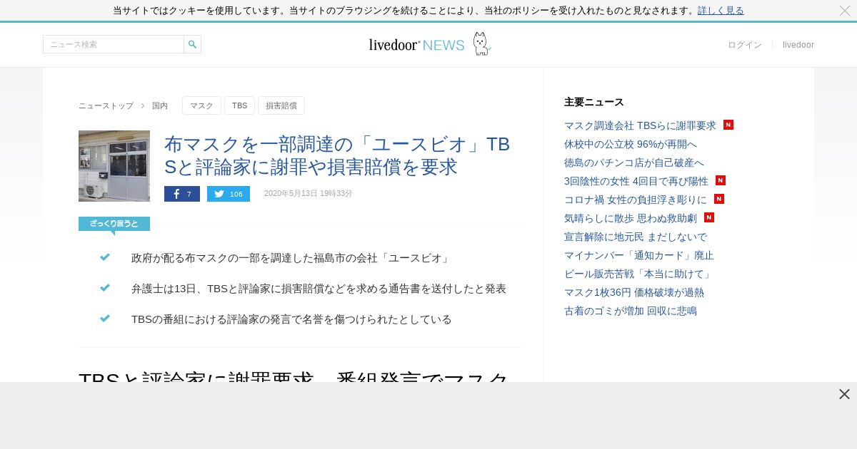Open the 布マスクを一部調達 article headline
This screenshot has width=857, height=449.
pos(337,155)
